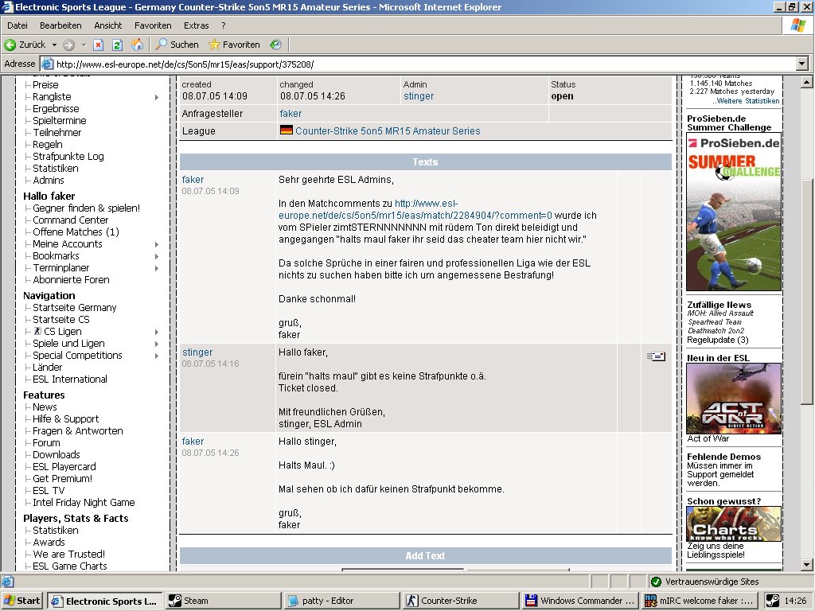Image resolution: width=815 pixels, height=611 pixels.
Task: Open Hilfe & Support in sidebar
Action: pos(65,419)
